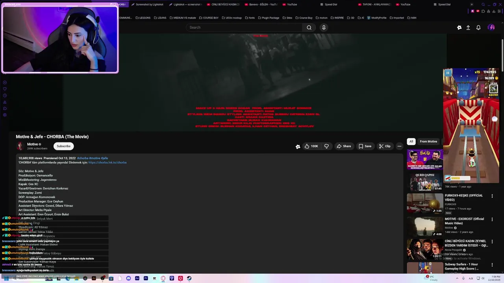
Task: Open Steam from the taskbar
Action: [x=189, y=278]
